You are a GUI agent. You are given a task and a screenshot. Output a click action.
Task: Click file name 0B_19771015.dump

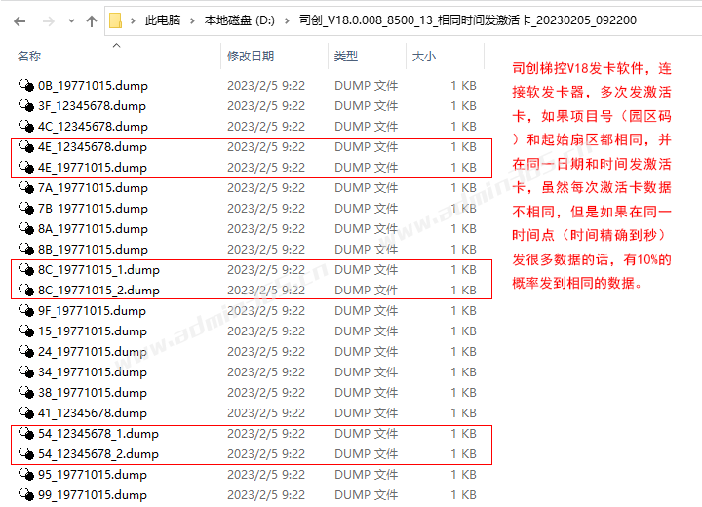pyautogui.click(x=93, y=86)
